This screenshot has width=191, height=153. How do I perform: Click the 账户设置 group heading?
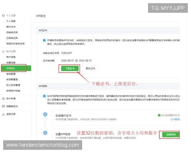11,51
